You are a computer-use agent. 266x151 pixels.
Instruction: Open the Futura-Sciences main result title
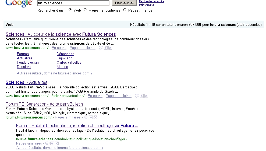click(x=61, y=34)
